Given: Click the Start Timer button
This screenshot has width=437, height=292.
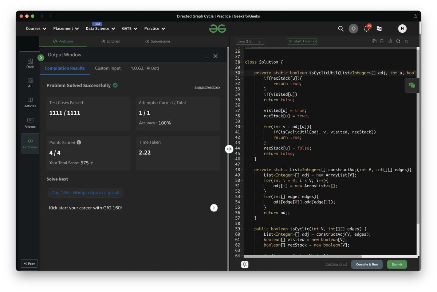Looking at the screenshot, I should [x=302, y=41].
